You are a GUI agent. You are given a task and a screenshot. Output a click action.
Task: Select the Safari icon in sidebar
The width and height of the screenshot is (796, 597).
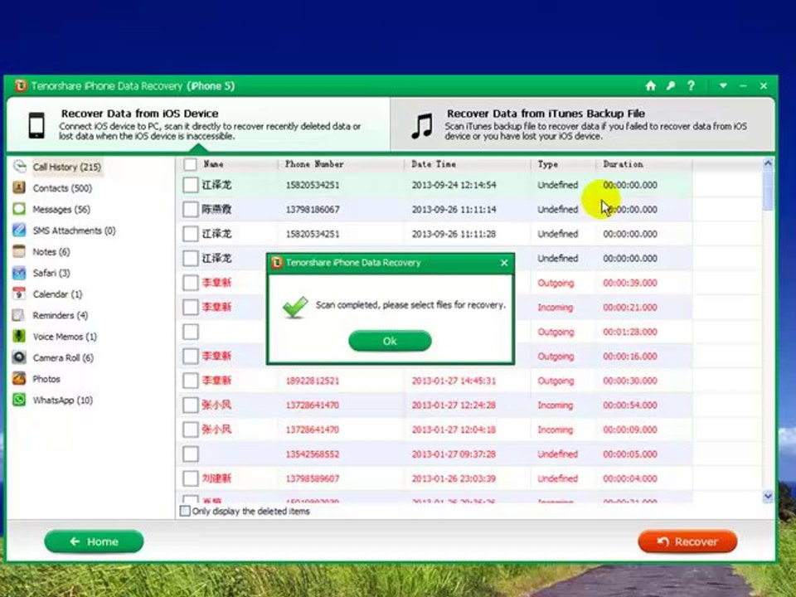[x=19, y=273]
